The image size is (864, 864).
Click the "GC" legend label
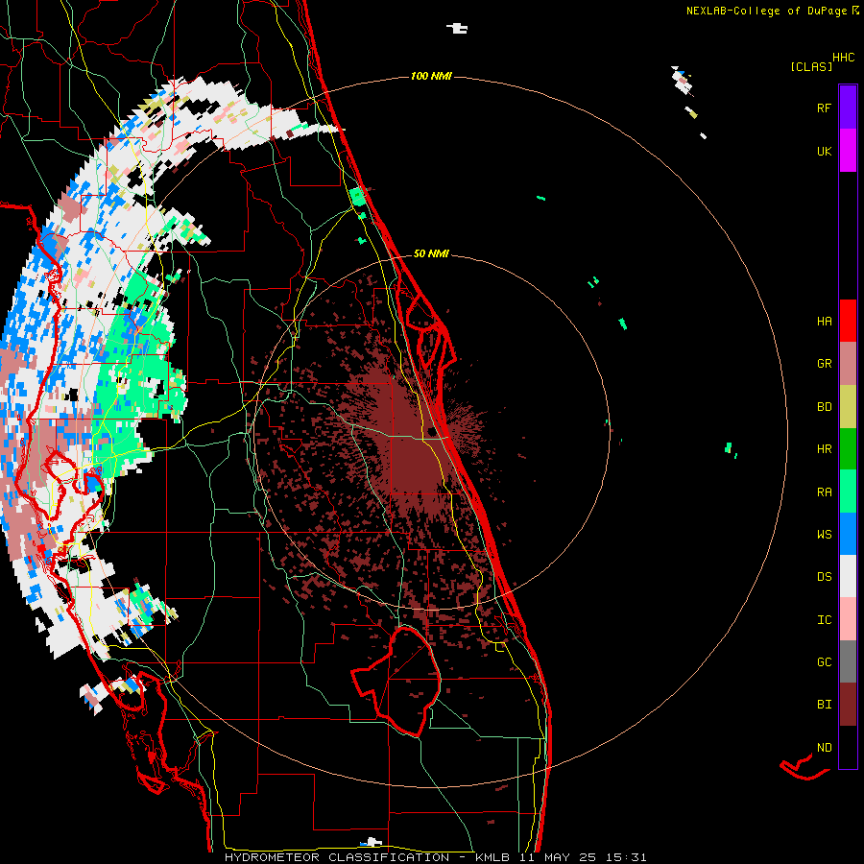click(824, 662)
